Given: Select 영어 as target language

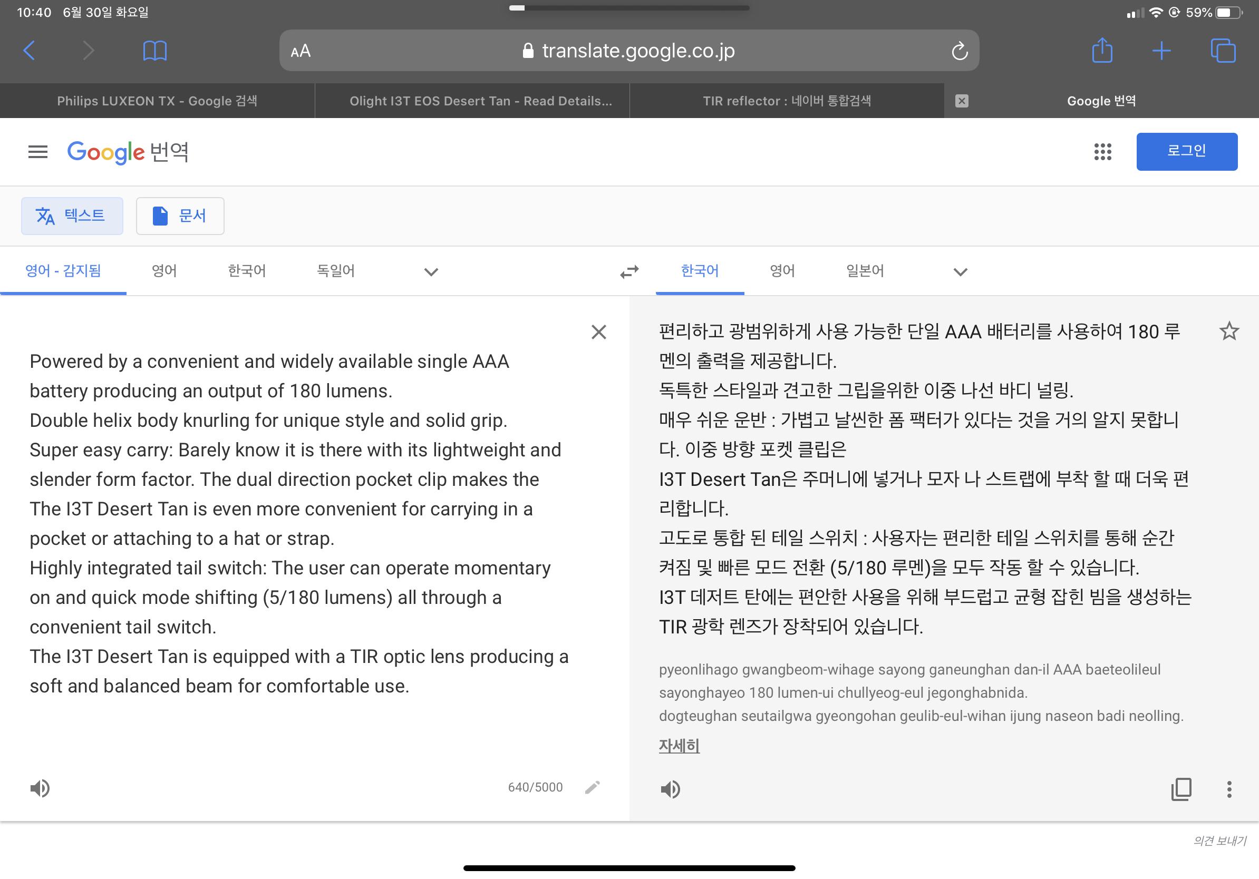Looking at the screenshot, I should coord(782,271).
